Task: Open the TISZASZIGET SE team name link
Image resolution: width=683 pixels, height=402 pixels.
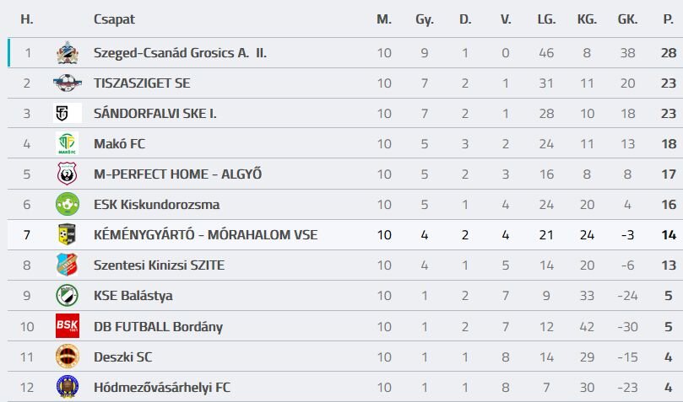Action: 142,83
